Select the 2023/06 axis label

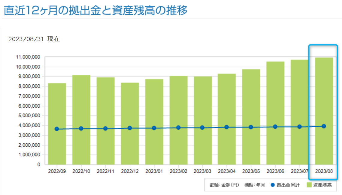point(274,170)
